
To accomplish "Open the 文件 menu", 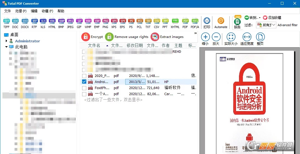I will click(x=7, y=11).
